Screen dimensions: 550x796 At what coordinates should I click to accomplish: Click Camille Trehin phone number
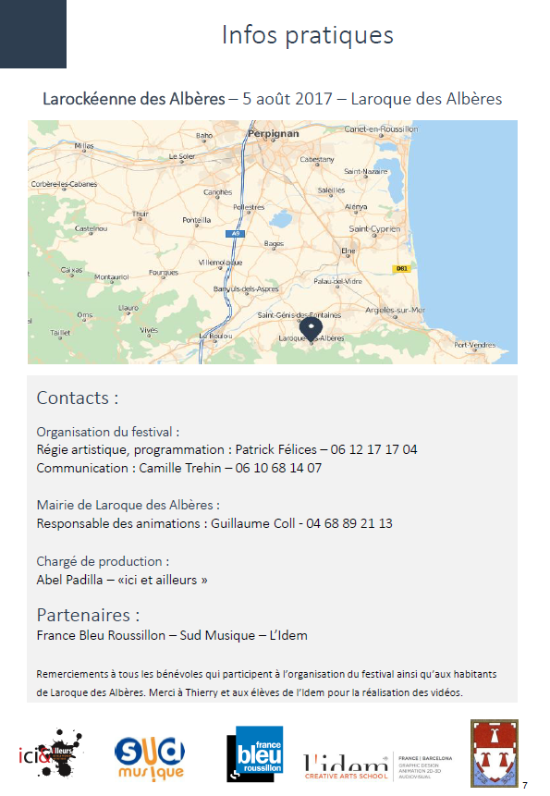click(278, 468)
